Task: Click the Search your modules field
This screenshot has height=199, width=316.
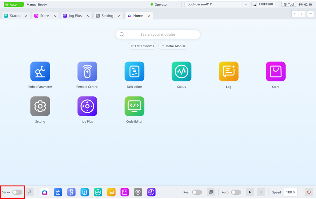Action: click(158, 35)
